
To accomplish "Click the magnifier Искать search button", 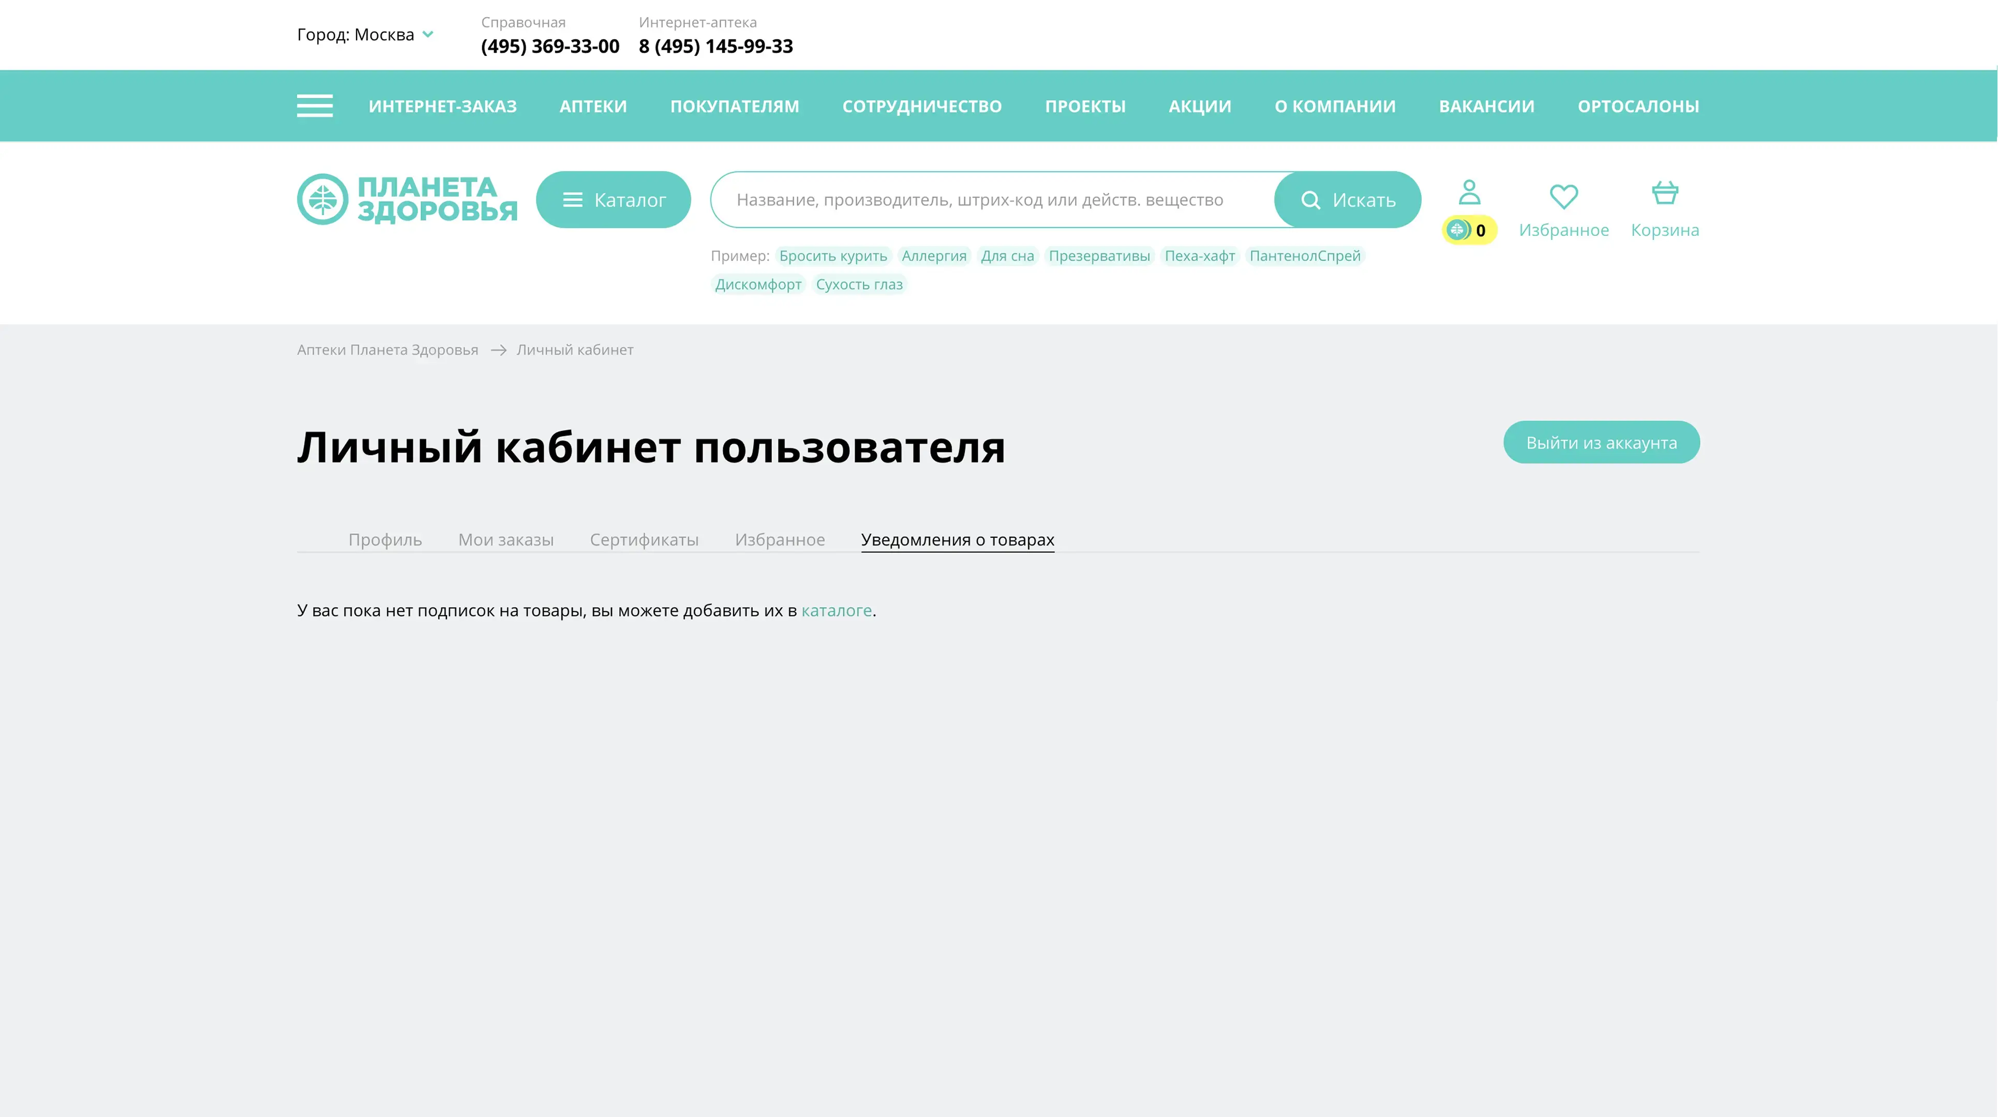I will click(x=1347, y=200).
